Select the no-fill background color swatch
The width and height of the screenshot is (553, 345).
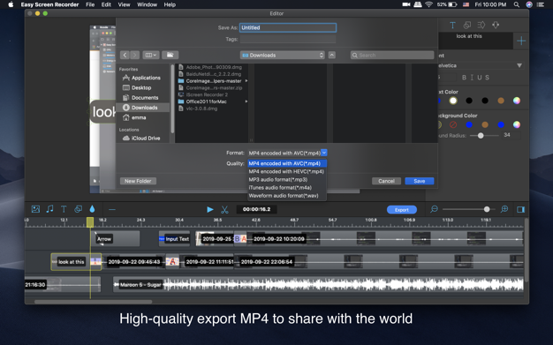coord(453,124)
